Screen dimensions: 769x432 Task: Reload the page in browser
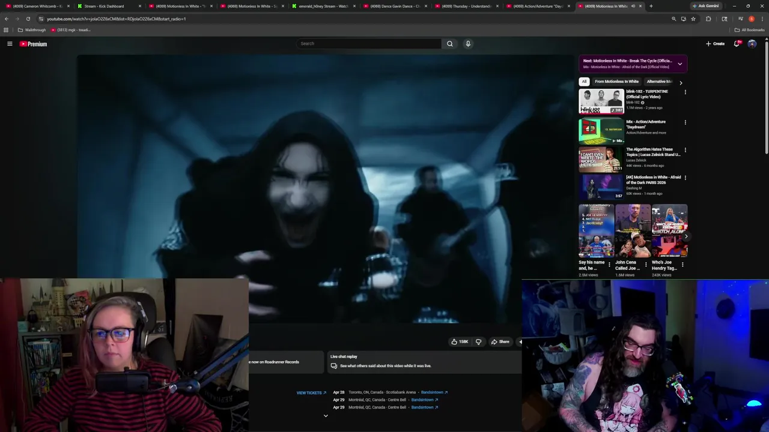point(28,19)
